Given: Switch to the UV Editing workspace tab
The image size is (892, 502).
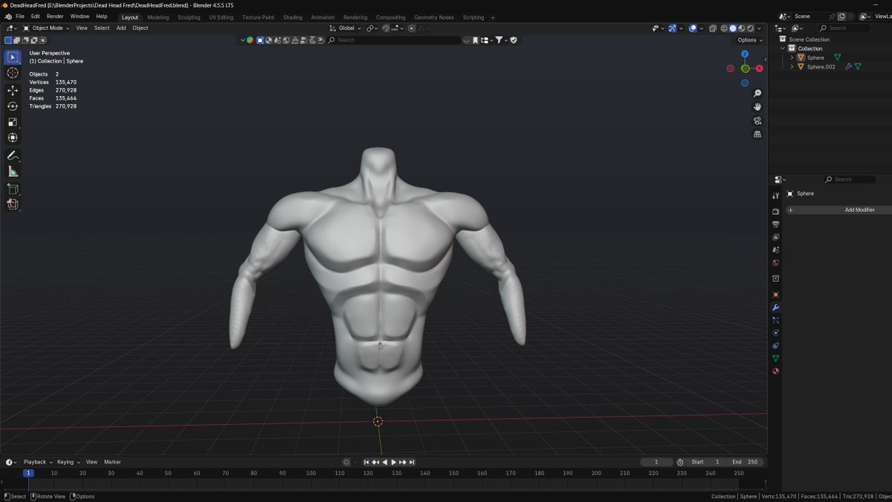Looking at the screenshot, I should click(x=221, y=17).
